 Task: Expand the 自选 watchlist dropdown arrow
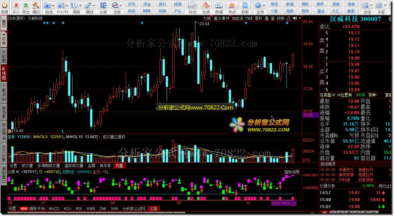[53, 5]
